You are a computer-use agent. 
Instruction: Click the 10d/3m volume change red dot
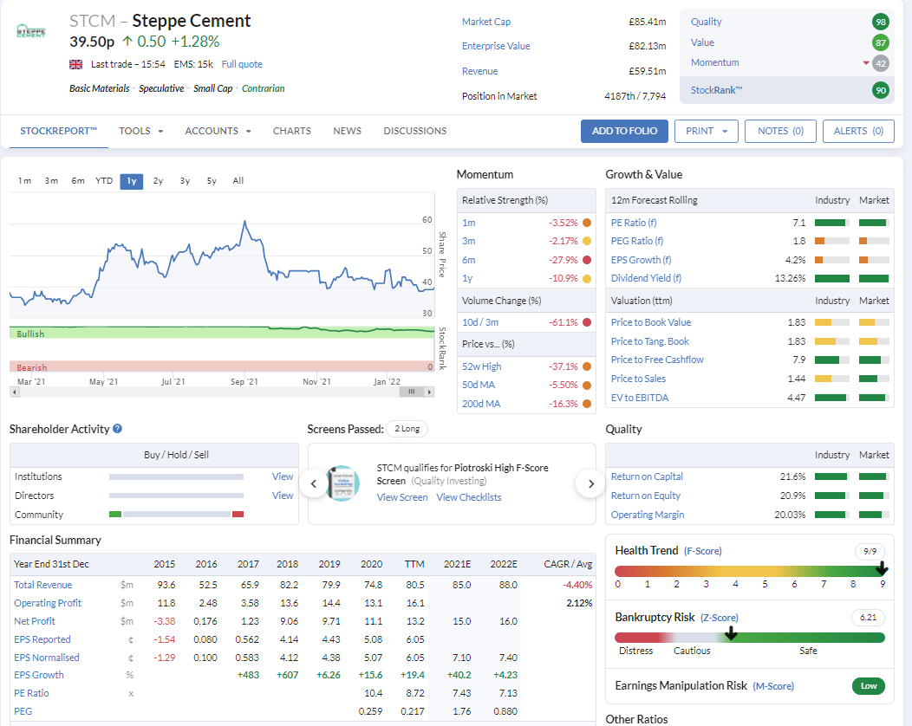click(x=587, y=322)
